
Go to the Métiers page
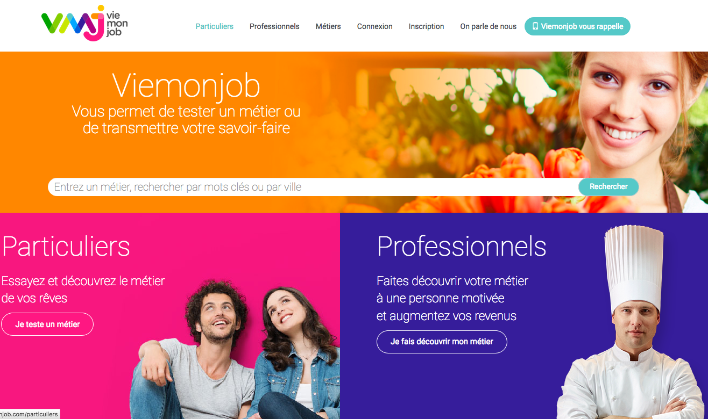click(x=328, y=26)
